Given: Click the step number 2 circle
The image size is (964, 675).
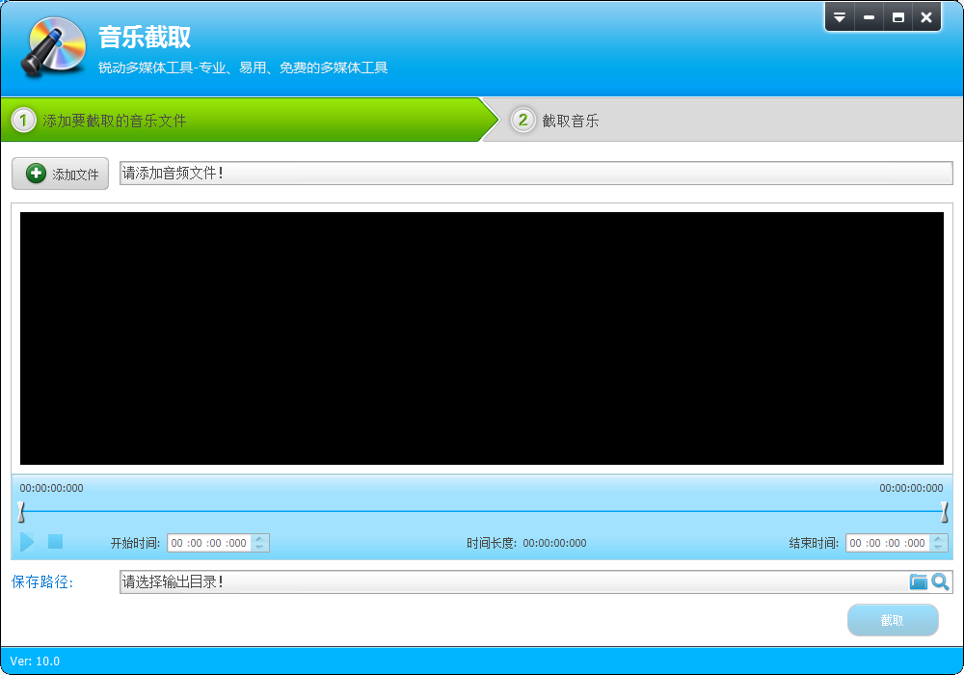Looking at the screenshot, I should point(523,120).
